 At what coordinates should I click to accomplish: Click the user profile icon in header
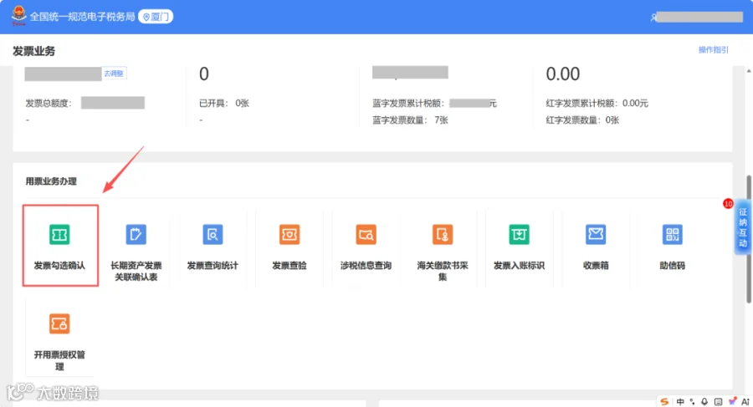pos(653,18)
